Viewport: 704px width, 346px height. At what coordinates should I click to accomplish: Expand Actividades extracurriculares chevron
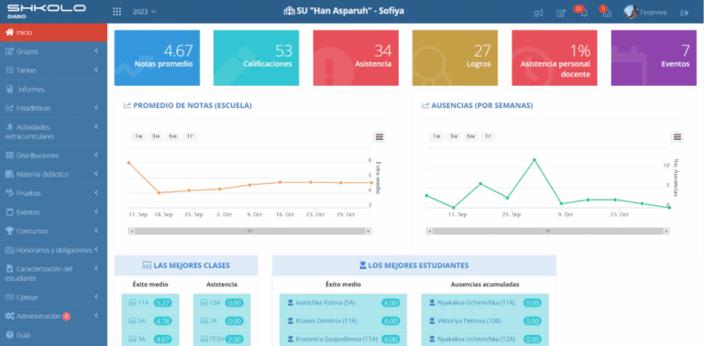click(96, 127)
